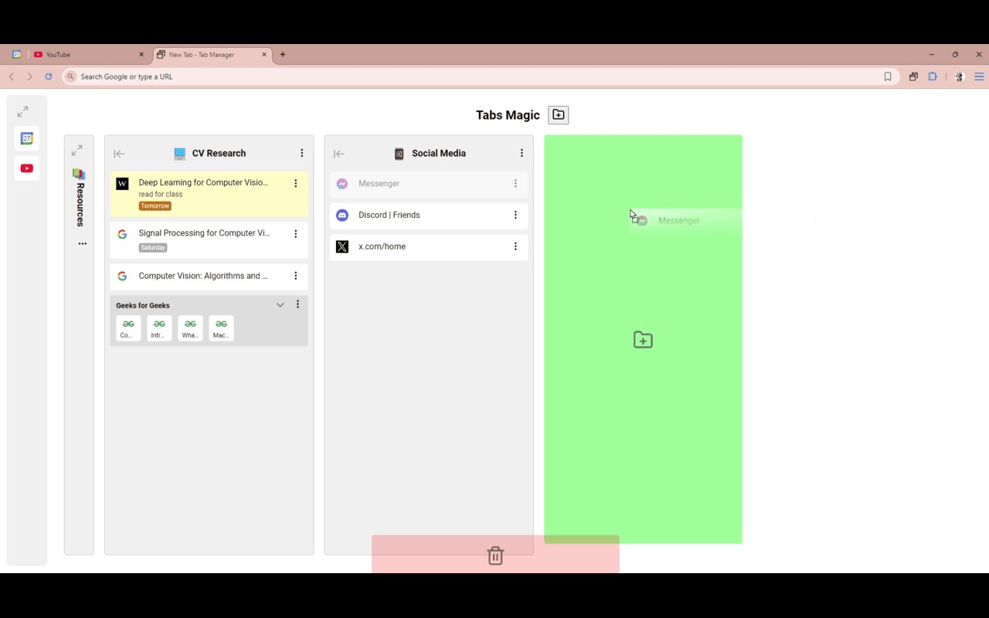Open the Geeks for Geeks group options
This screenshot has height=618, width=989.
297,304
